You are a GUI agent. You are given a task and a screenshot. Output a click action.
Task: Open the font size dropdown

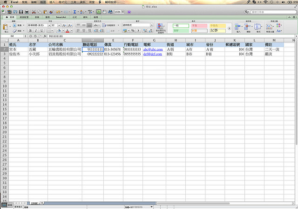59,25
